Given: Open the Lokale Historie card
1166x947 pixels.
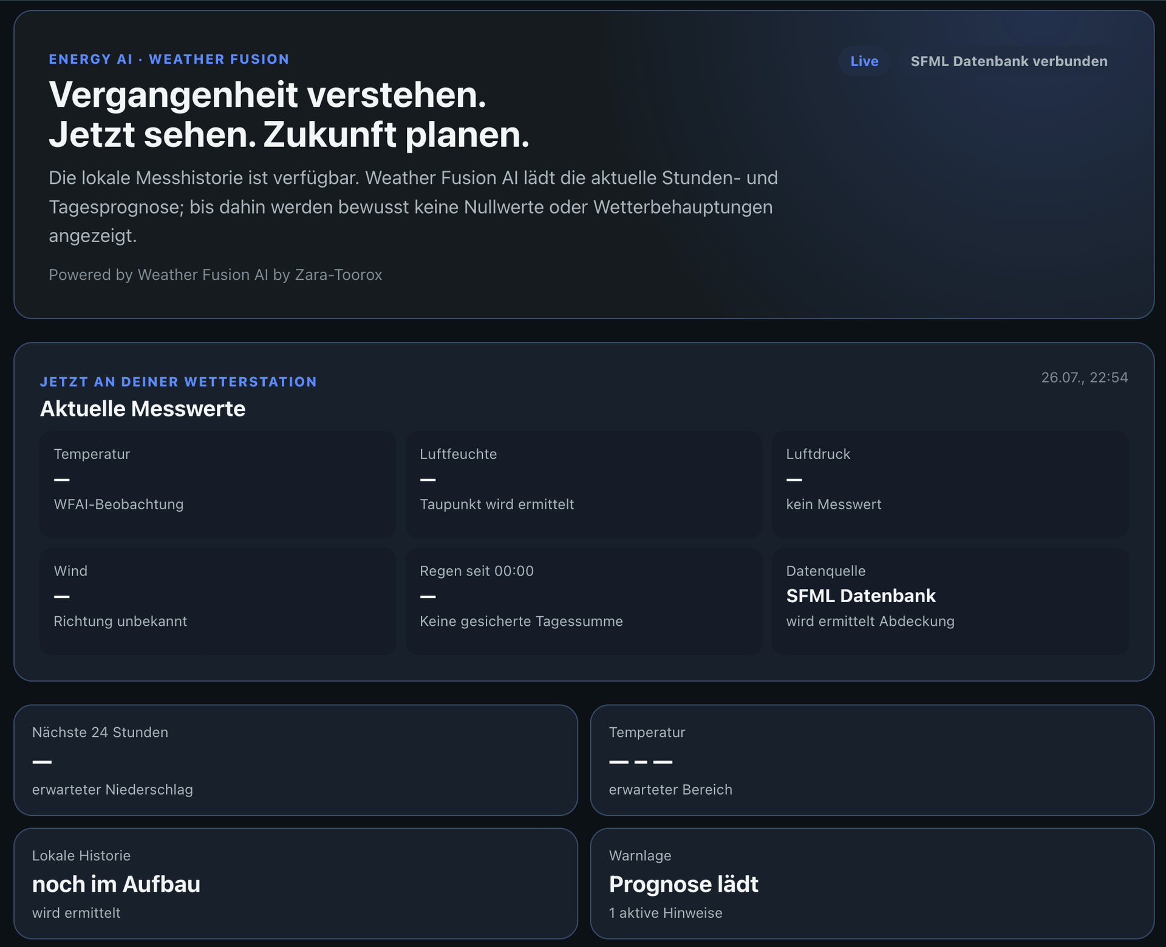Looking at the screenshot, I should [296, 883].
